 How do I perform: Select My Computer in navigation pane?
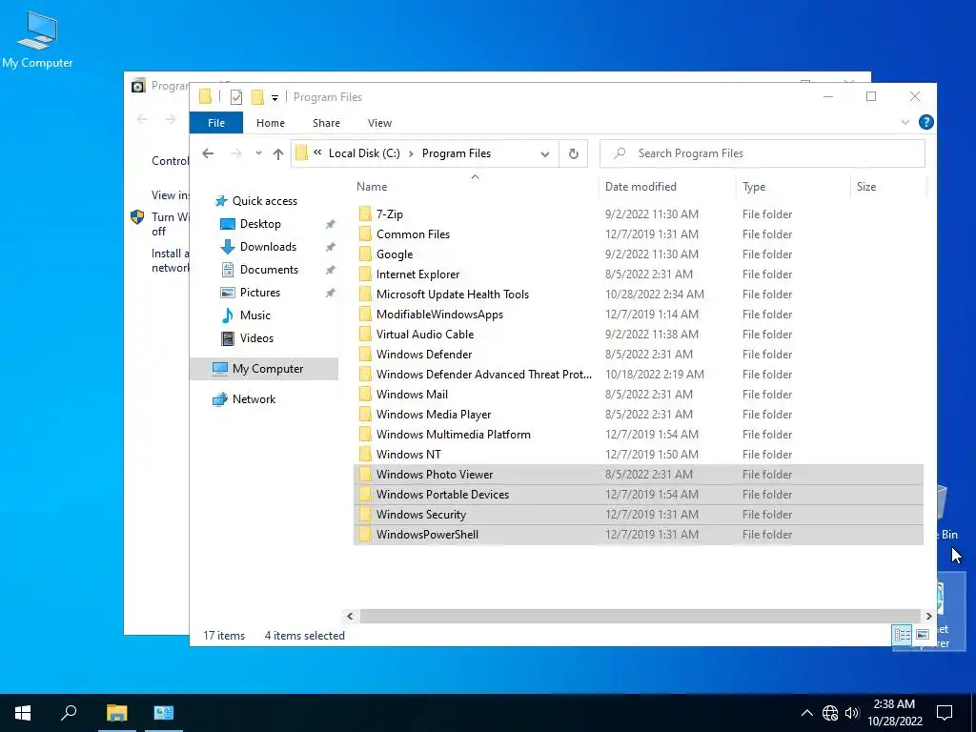[x=268, y=369]
